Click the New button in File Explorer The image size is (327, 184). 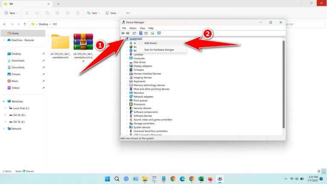pos(10,13)
